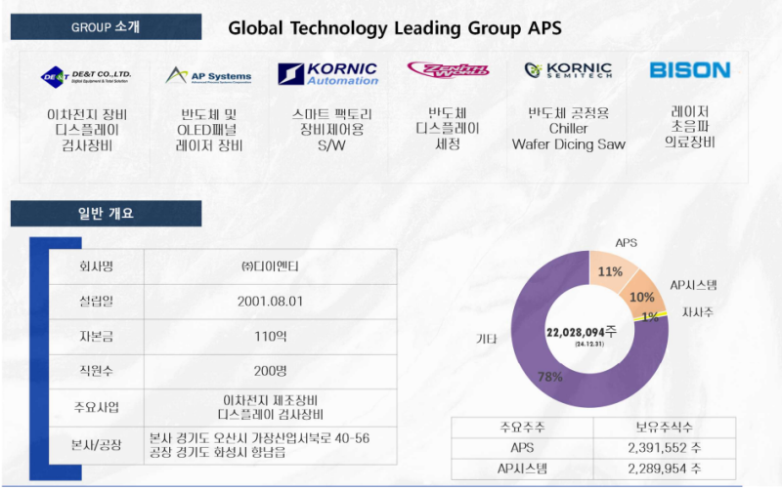
Task: Select the KORNIC Automation logo
Action: pyautogui.click(x=327, y=74)
